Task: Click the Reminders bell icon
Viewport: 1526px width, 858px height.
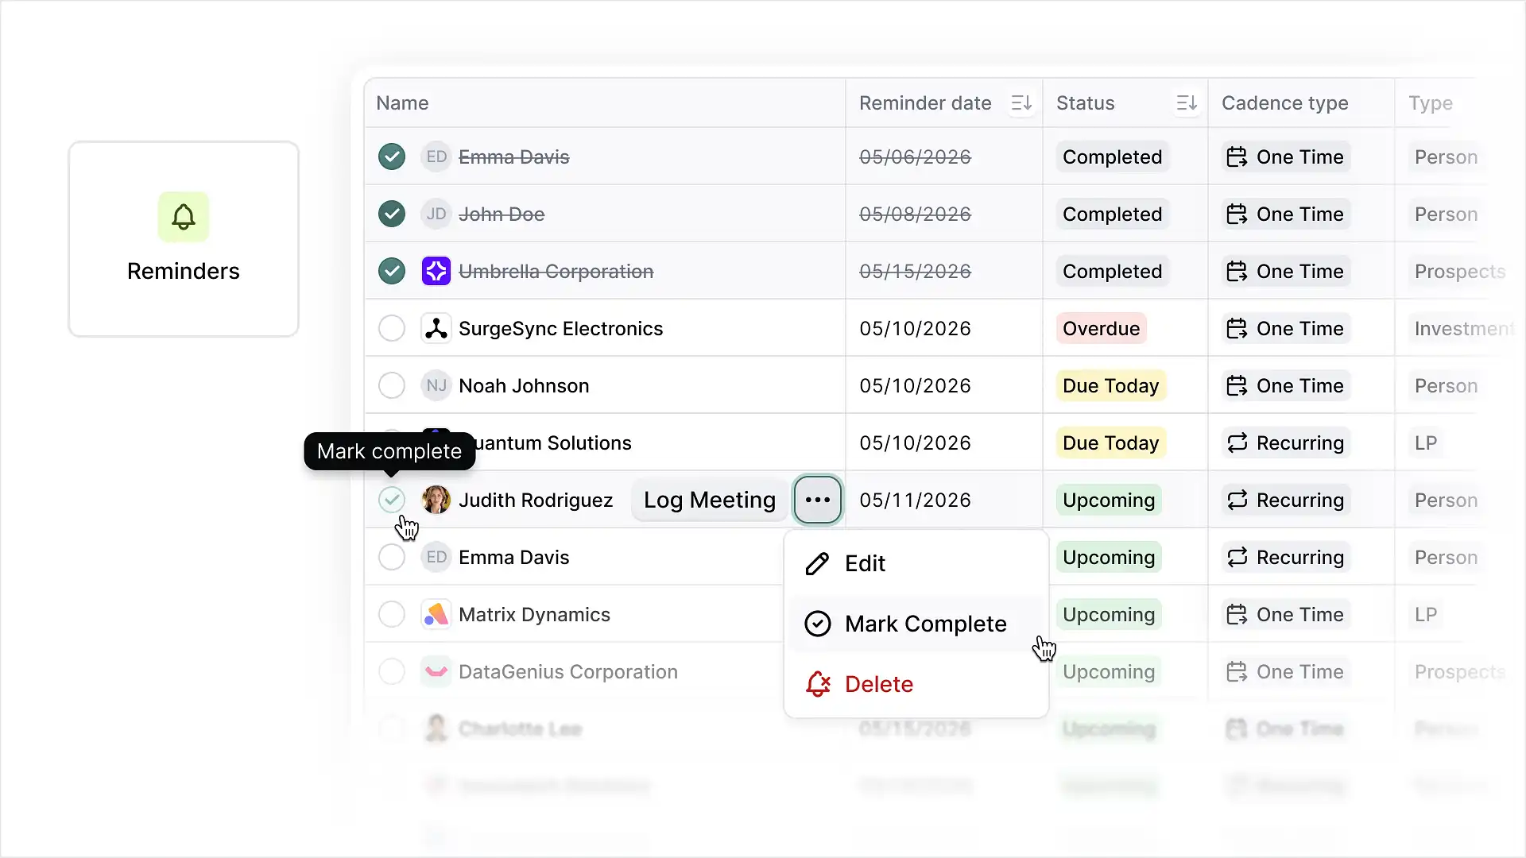Action: (184, 217)
